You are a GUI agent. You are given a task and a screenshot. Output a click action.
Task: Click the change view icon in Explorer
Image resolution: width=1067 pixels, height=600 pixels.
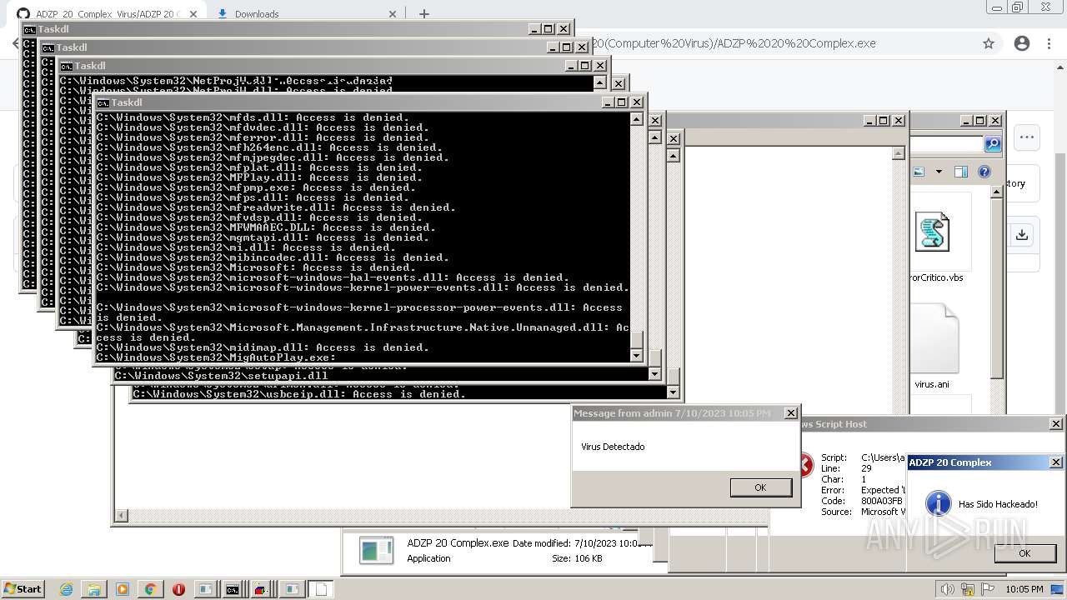(x=919, y=172)
